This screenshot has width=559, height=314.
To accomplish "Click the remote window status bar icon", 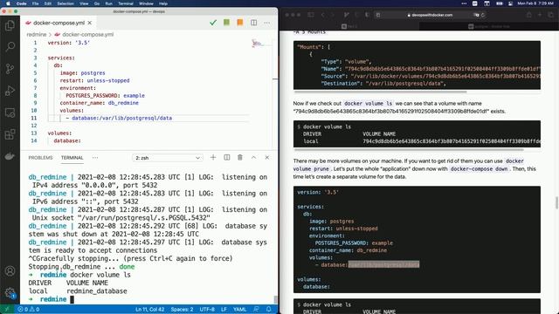I will click(7, 310).
